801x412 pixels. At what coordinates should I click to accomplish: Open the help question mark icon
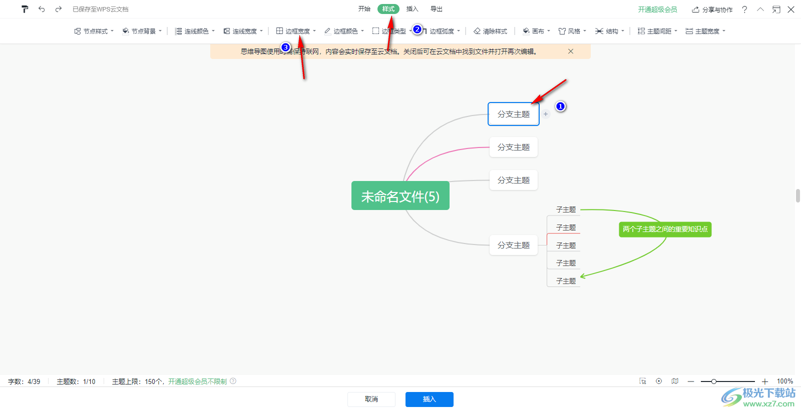click(744, 9)
